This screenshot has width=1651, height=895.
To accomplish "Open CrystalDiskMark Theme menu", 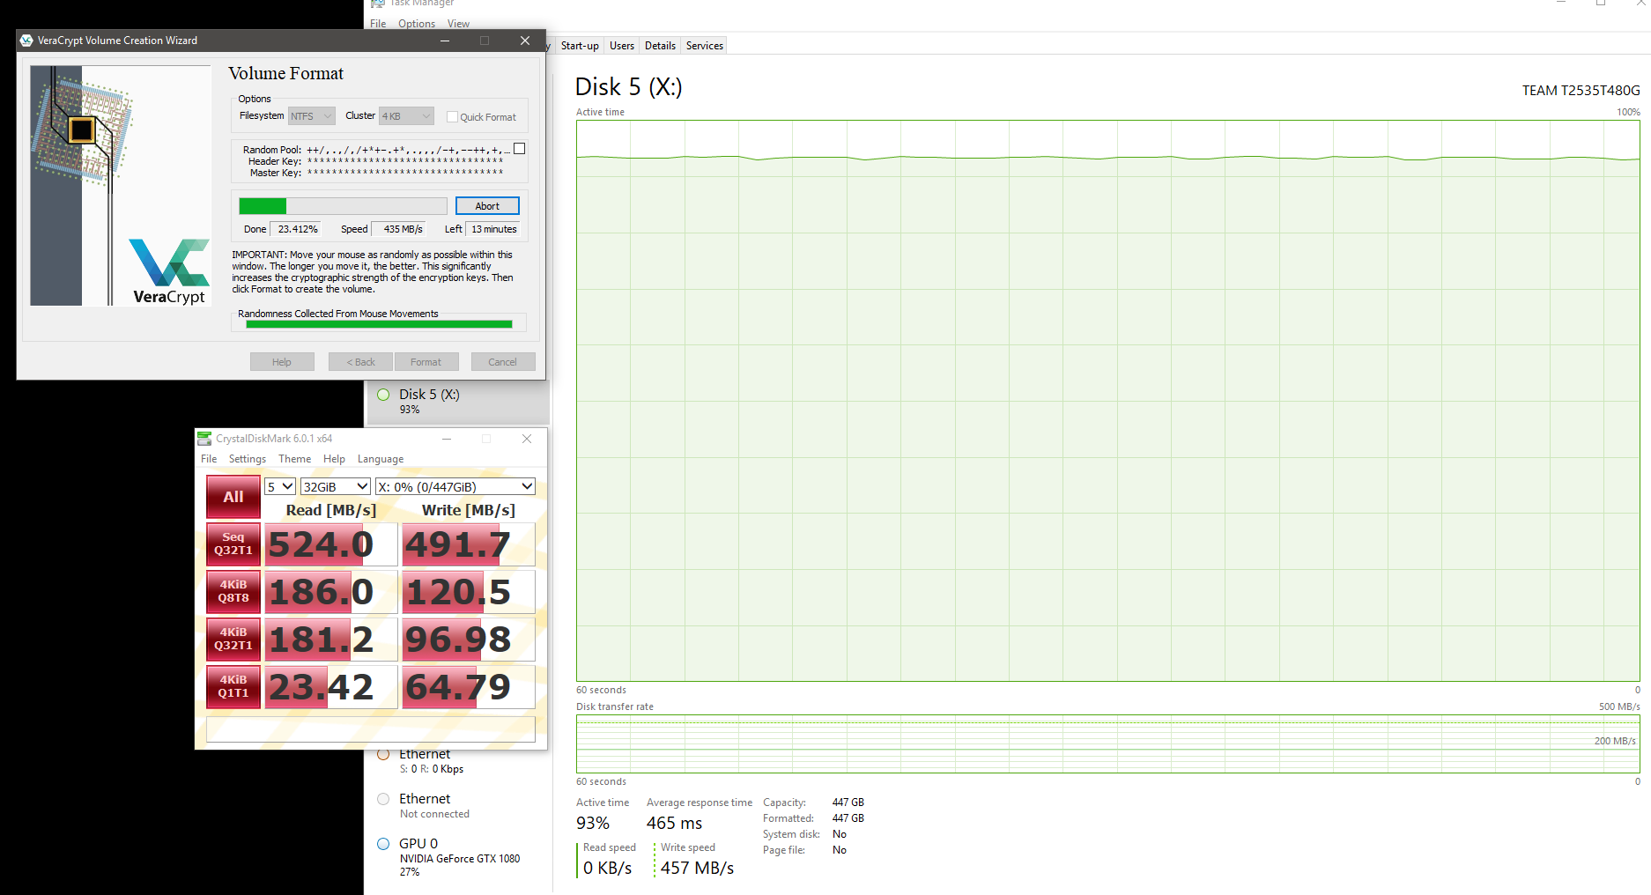I will 295,459.
